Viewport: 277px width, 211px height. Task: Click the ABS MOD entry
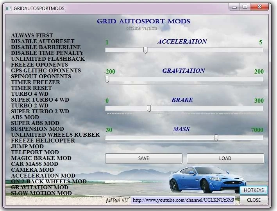[25, 117]
